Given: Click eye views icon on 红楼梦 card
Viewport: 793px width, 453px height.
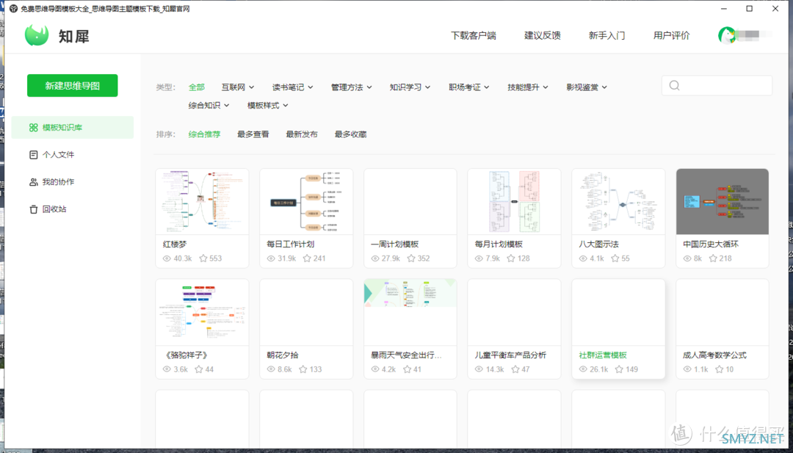Looking at the screenshot, I should (x=167, y=258).
